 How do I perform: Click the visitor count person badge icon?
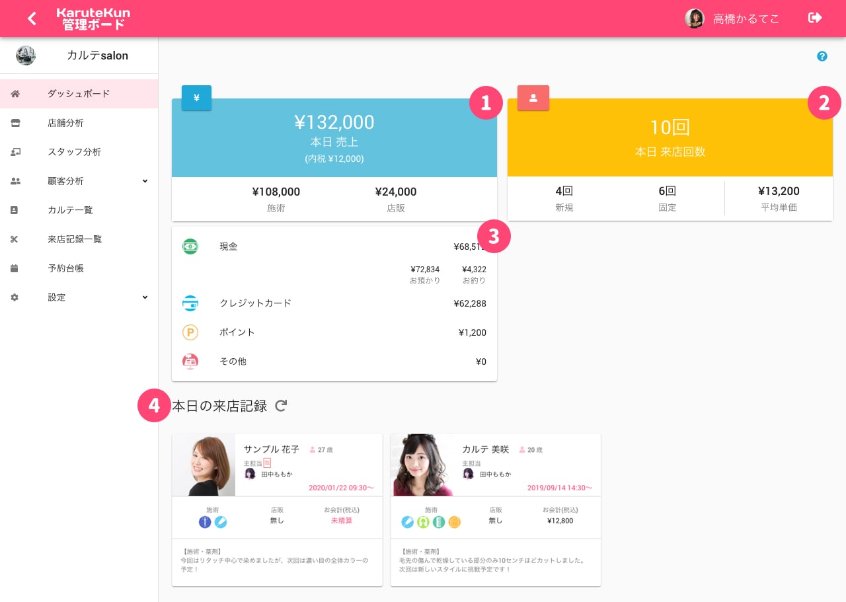[x=533, y=98]
